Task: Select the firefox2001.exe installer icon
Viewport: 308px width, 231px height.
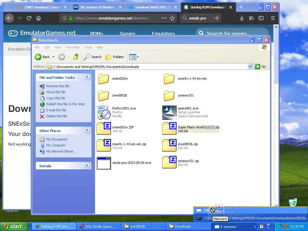Action: click(x=104, y=112)
